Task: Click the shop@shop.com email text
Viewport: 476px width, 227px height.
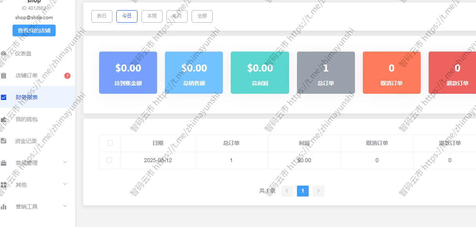Action: pyautogui.click(x=34, y=18)
